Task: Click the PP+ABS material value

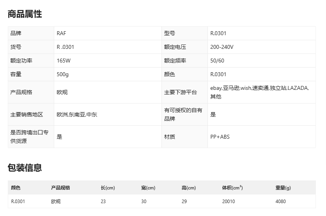Action: [x=220, y=137]
